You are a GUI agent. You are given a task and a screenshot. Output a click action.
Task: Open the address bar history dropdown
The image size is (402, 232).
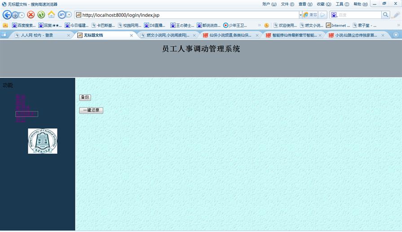tap(300, 15)
